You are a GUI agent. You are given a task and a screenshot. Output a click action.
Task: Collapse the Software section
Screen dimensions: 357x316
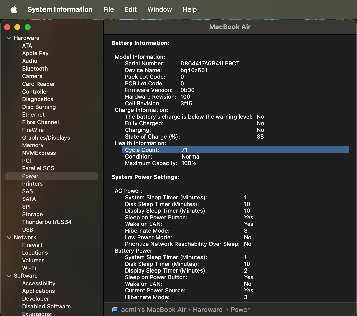point(9,276)
